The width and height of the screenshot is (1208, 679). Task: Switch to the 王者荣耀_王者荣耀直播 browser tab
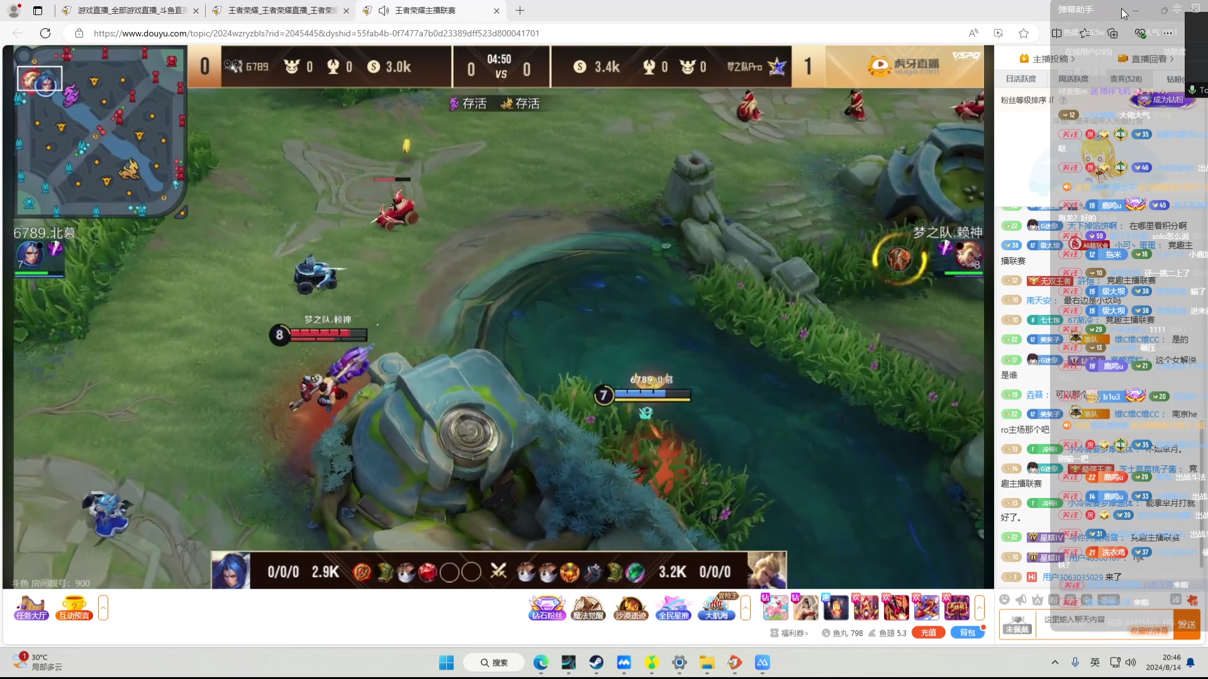[281, 10]
